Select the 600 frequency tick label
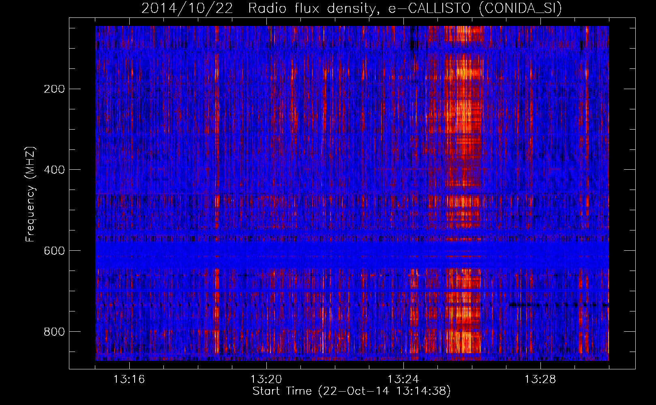The image size is (656, 405). coord(54,251)
